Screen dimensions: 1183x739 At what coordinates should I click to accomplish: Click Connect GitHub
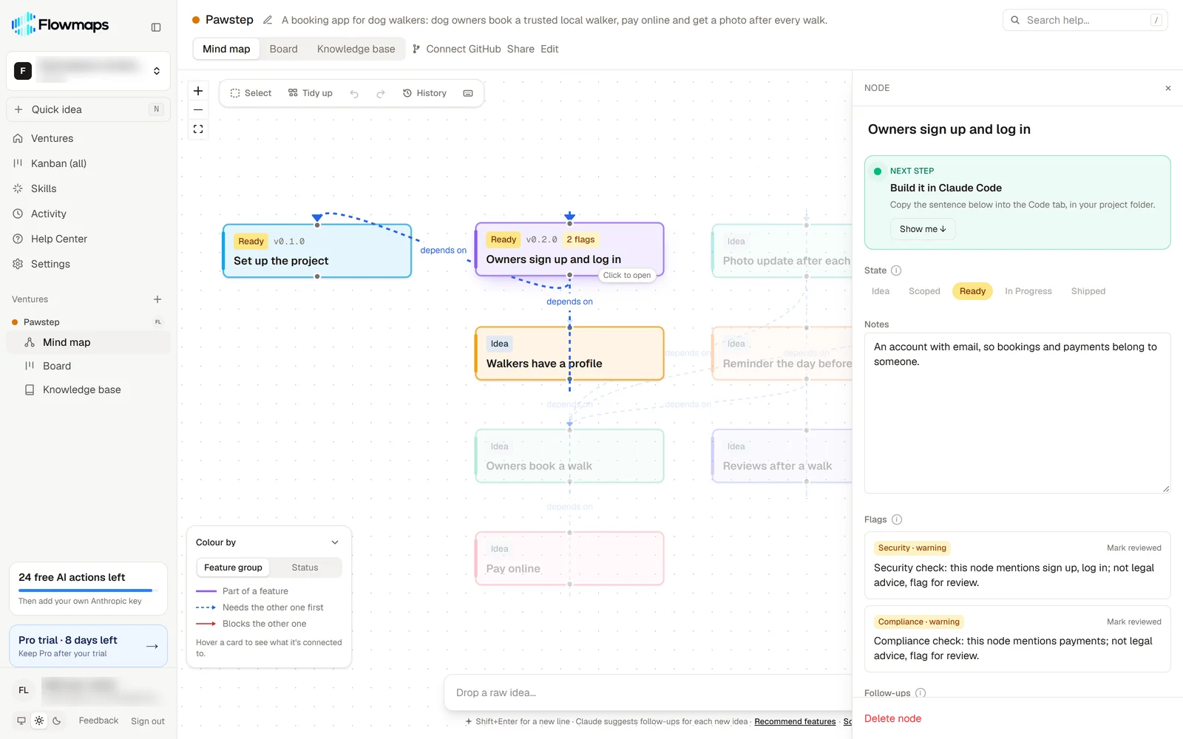point(456,49)
